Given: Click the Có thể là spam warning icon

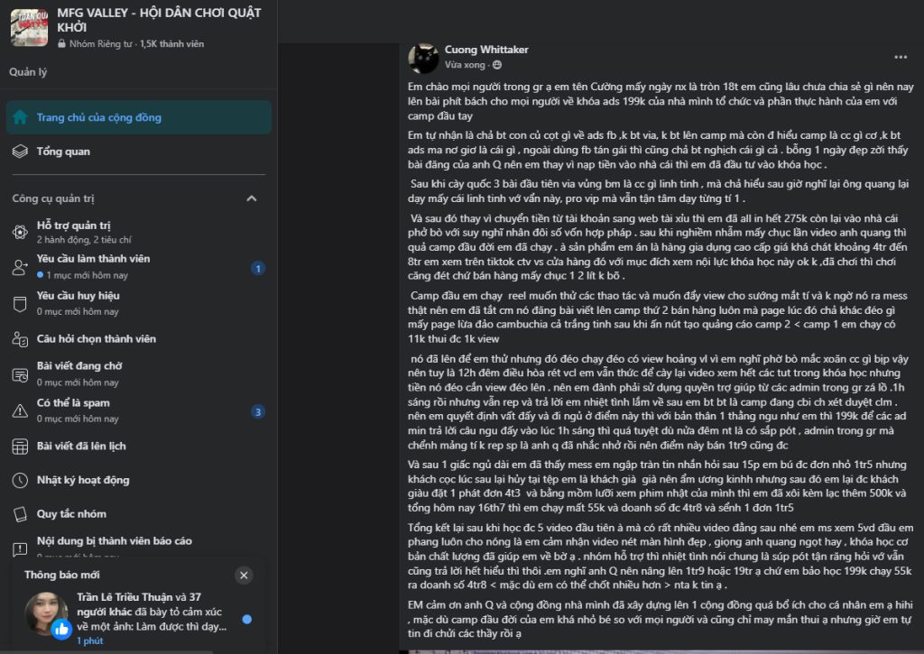Looking at the screenshot, I should pyautogui.click(x=20, y=410).
